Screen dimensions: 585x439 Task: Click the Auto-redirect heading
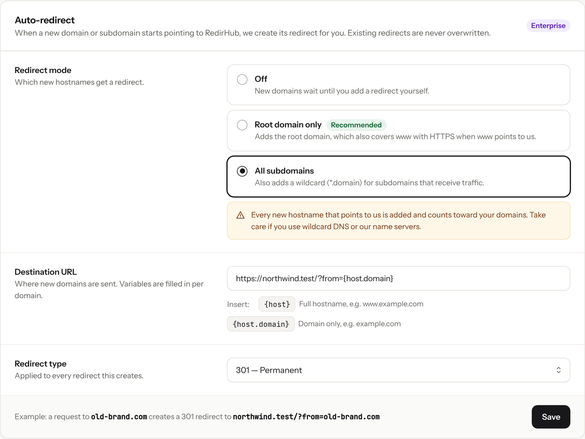point(45,20)
